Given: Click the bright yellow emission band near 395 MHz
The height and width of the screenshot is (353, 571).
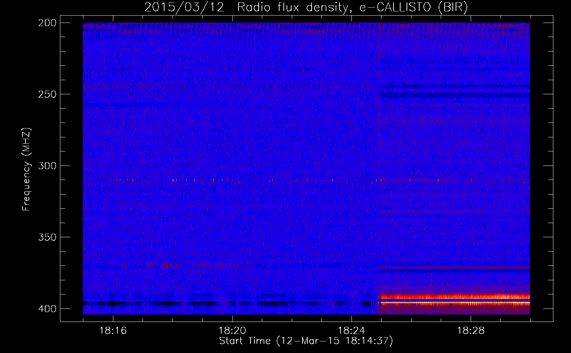Looking at the screenshot, I should (x=454, y=303).
